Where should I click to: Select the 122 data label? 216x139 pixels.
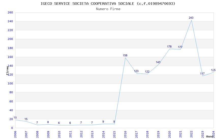point(147,72)
